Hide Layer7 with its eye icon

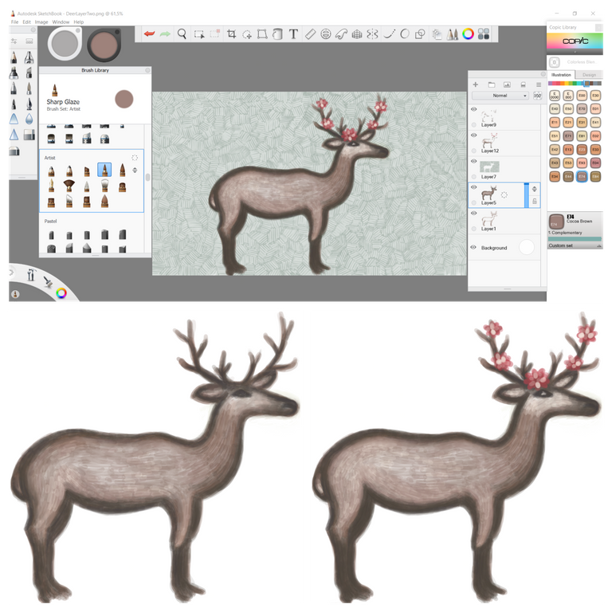(x=474, y=161)
